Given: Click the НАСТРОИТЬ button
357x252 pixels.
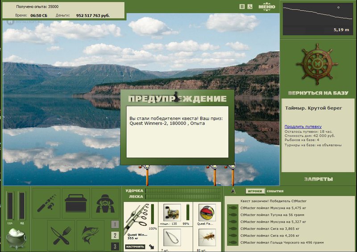Looking at the screenshot, I should pyautogui.click(x=135, y=247).
